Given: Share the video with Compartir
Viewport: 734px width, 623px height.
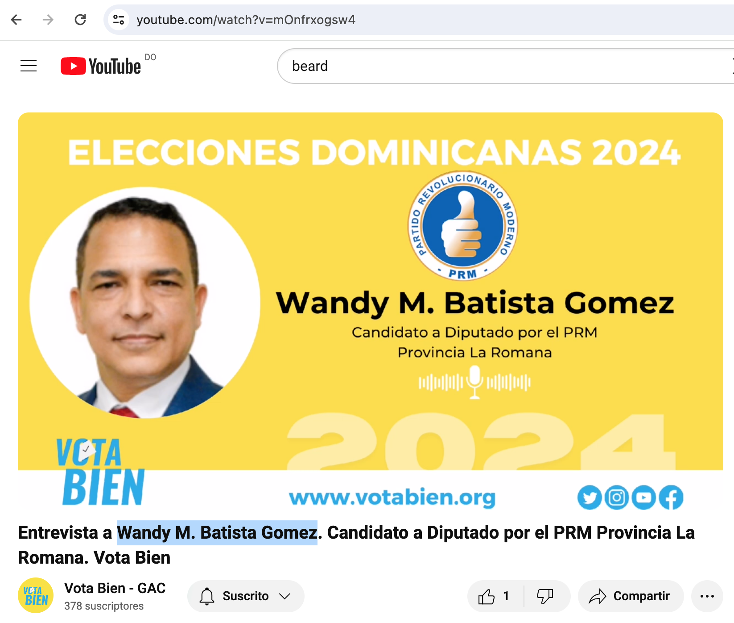Looking at the screenshot, I should pyautogui.click(x=631, y=596).
